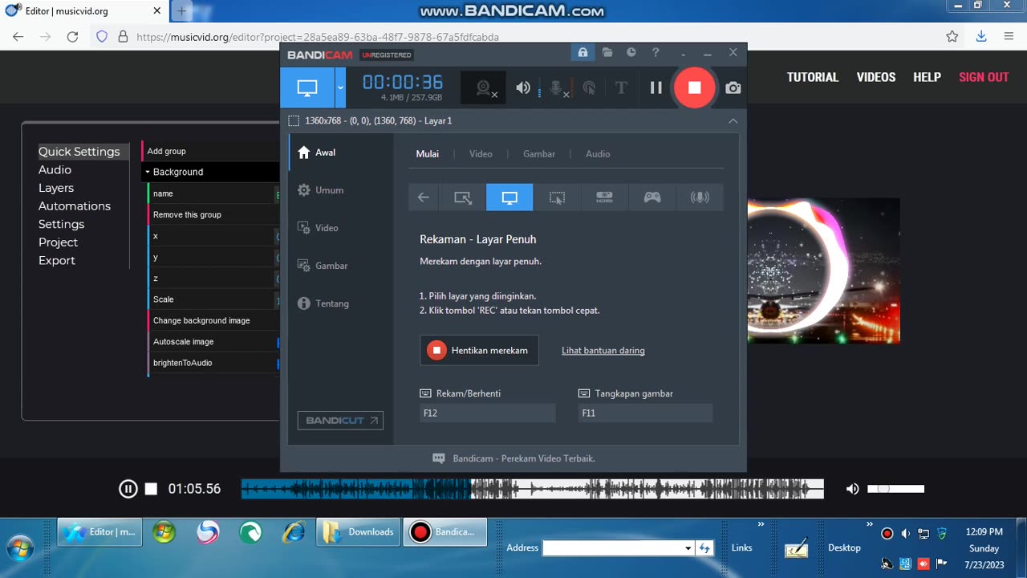The height and width of the screenshot is (578, 1027).
Task: Open the Lihat bantuan daring link
Action: (603, 351)
